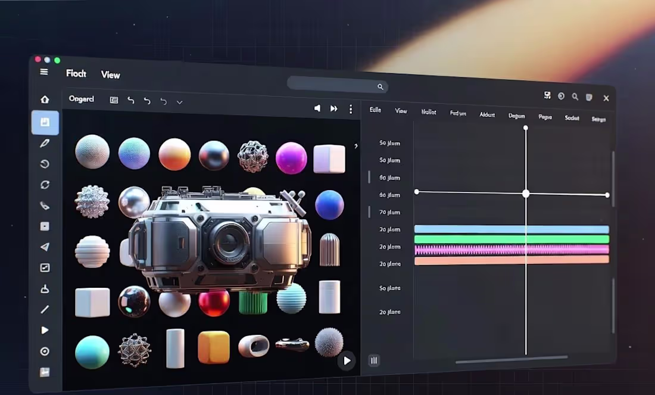
Task: Click the fast-forward icon in toolbar
Action: (334, 108)
